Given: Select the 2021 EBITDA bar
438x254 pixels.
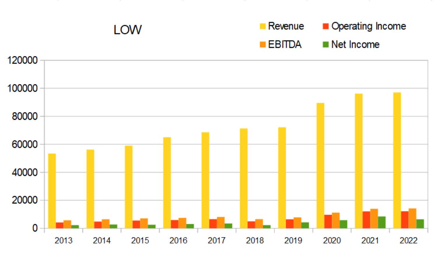Looking at the screenshot, I should click(374, 218).
